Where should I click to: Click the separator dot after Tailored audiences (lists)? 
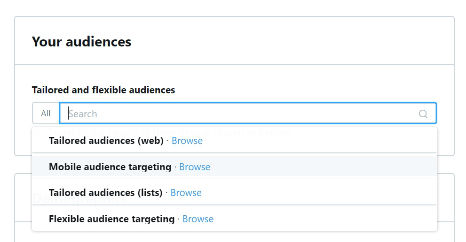click(x=166, y=193)
